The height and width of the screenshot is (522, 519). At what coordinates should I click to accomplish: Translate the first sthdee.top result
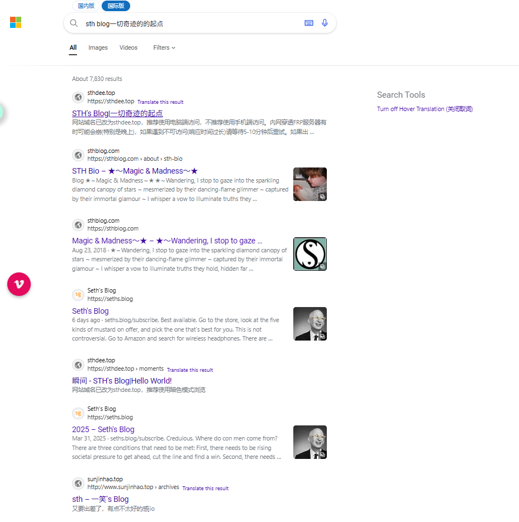point(160,102)
